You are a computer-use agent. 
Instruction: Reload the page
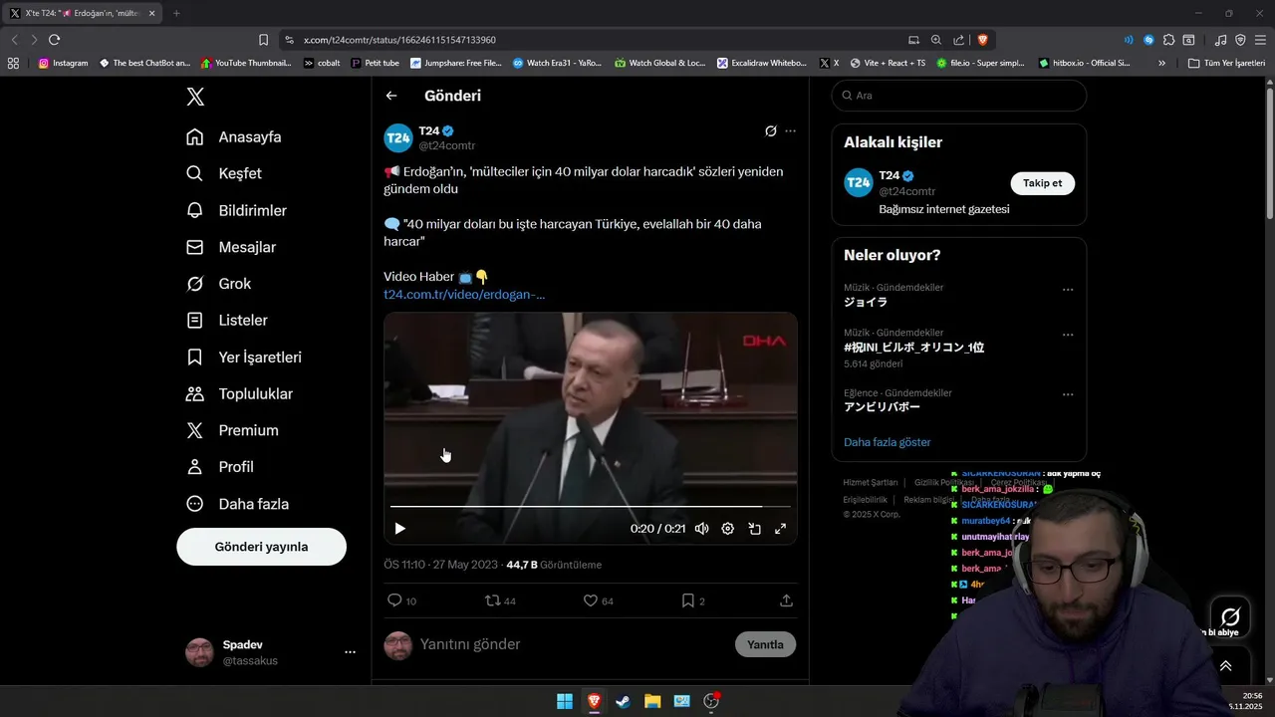pos(55,40)
